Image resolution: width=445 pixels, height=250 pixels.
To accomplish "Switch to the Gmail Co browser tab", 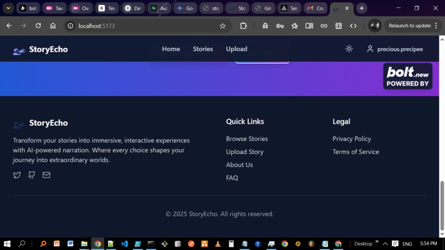I will (x=316, y=8).
